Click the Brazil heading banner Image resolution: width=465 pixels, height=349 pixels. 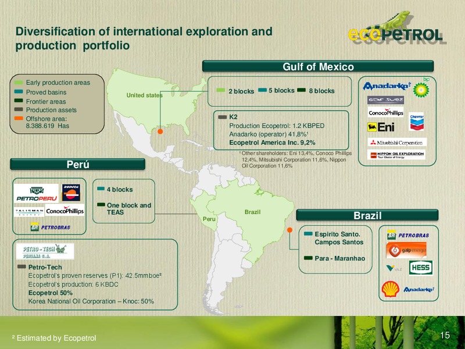[367, 215]
